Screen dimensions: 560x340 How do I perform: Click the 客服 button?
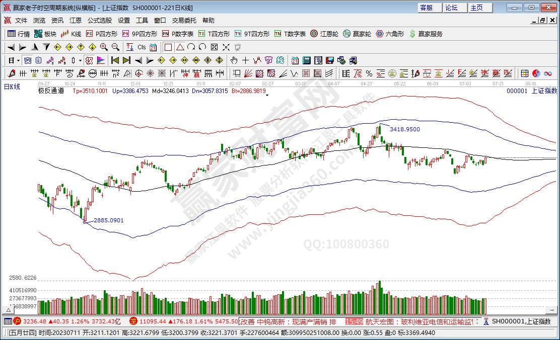(x=426, y=8)
